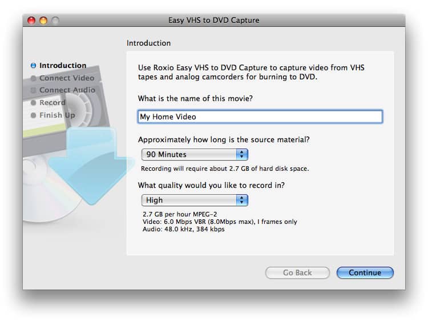Click the Easy VHS to DVD Capture title
The image size is (428, 321).
tap(214, 20)
